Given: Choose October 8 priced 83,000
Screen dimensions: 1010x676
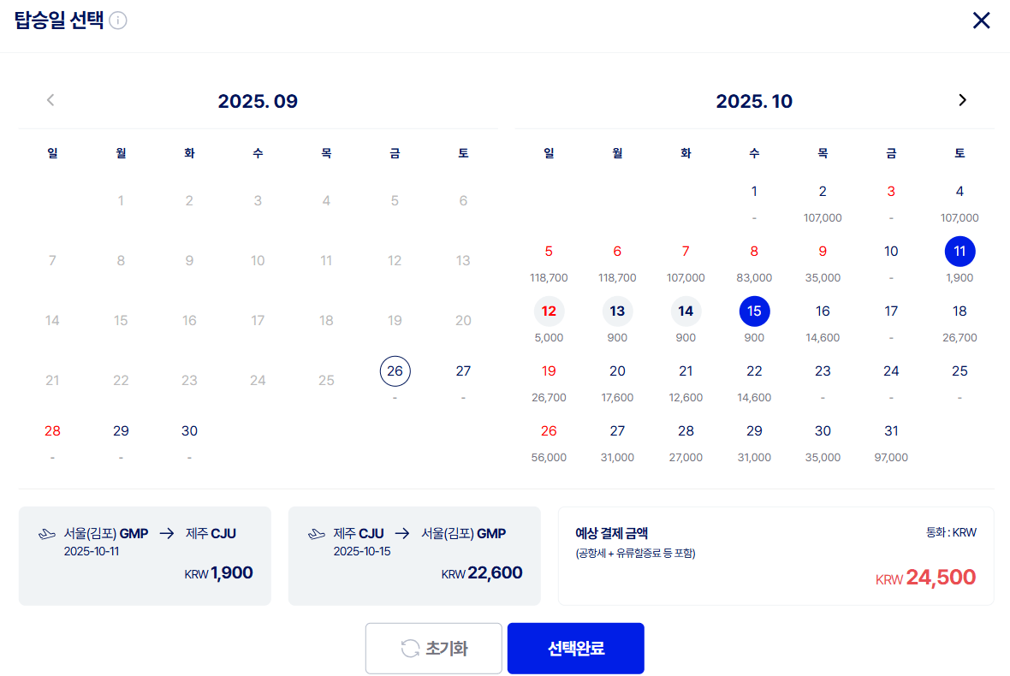Looking at the screenshot, I should [754, 251].
